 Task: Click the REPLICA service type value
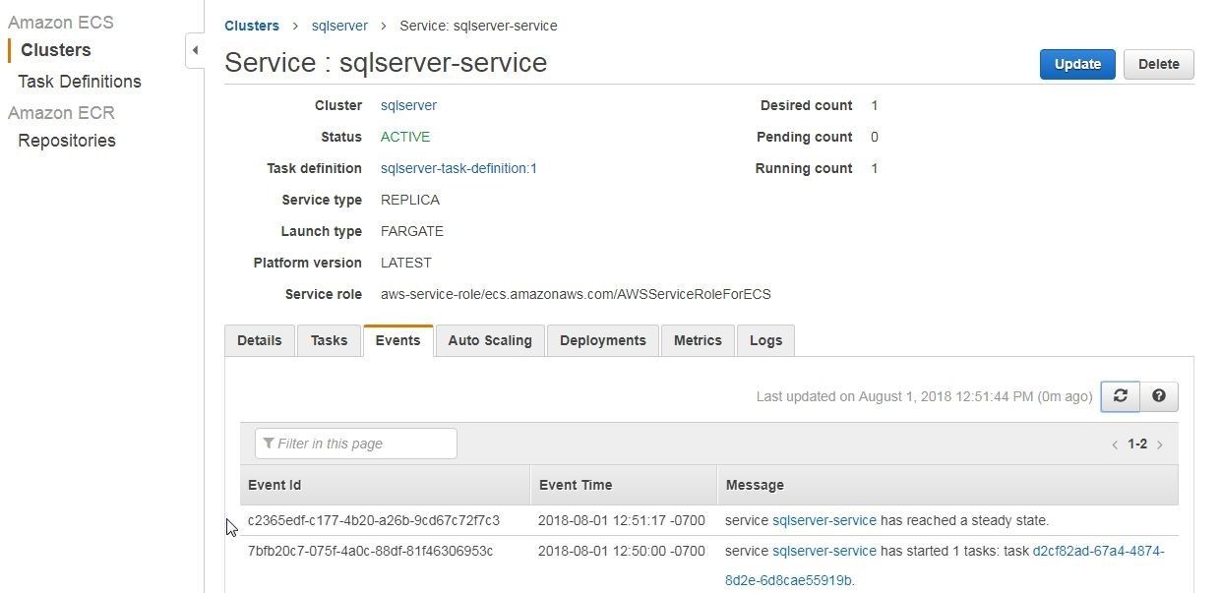click(x=410, y=200)
